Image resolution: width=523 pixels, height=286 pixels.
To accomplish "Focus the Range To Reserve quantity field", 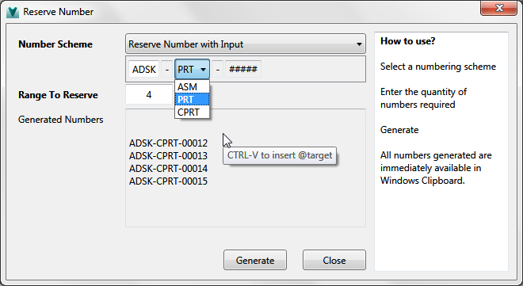I will (x=149, y=94).
